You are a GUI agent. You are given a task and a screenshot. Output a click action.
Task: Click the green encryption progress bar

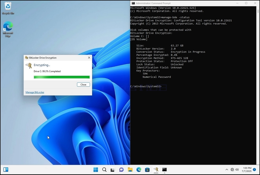(62, 77)
